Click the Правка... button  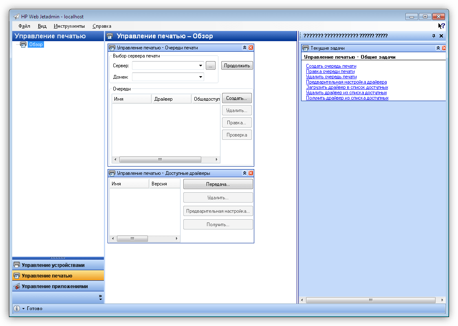coord(237,123)
